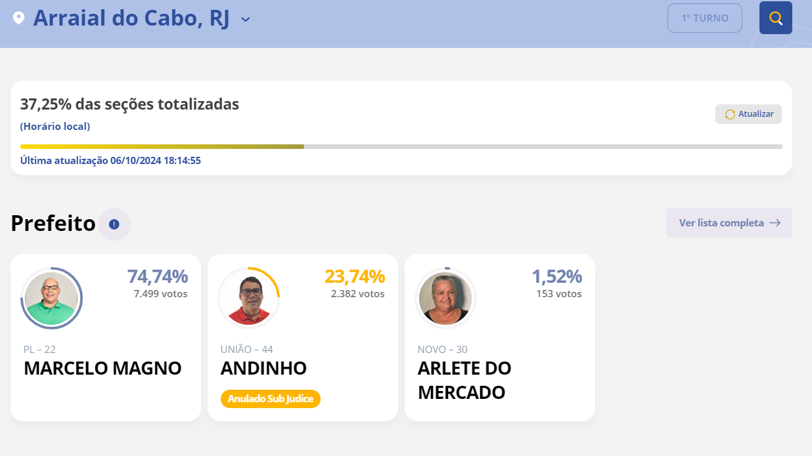
Task: Click the Prefeito section heading
Action: click(53, 224)
